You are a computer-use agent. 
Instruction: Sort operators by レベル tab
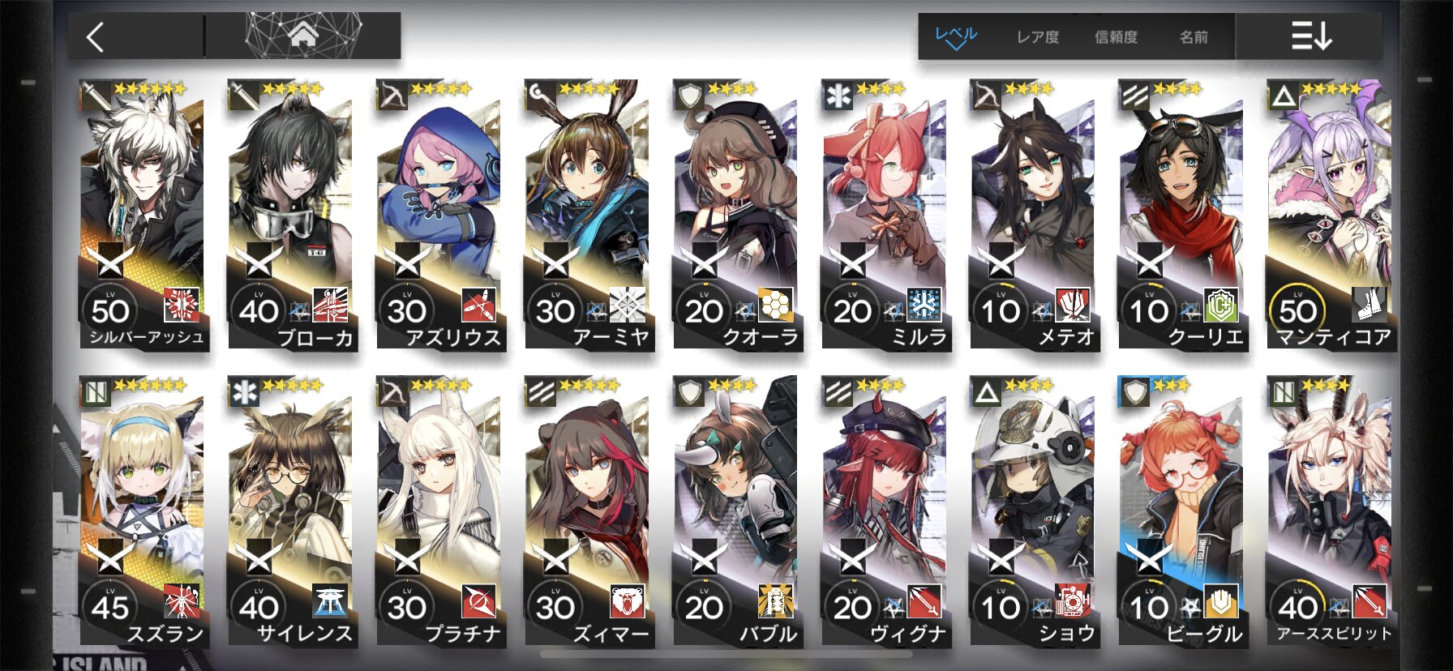956,36
